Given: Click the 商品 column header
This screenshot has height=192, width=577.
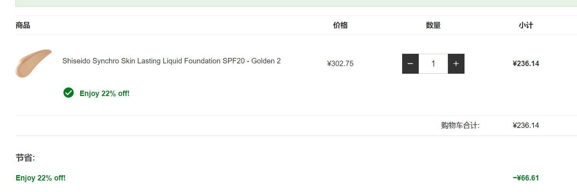Looking at the screenshot, I should [23, 25].
